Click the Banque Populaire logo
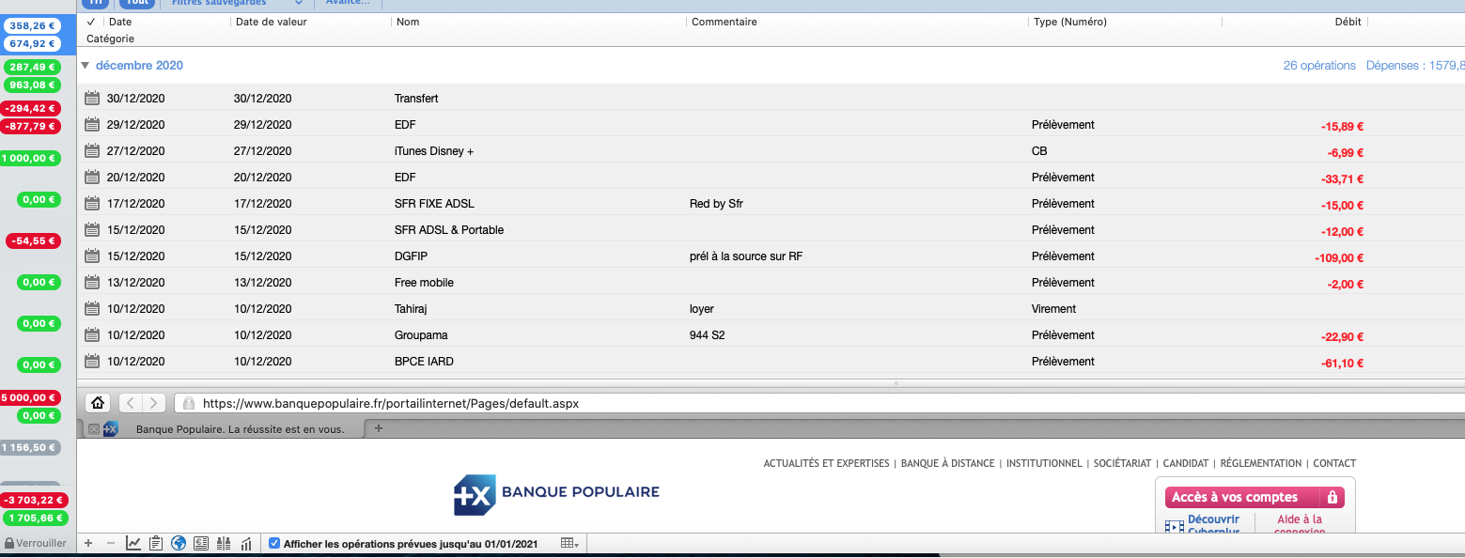The image size is (1465, 558). pos(556,493)
